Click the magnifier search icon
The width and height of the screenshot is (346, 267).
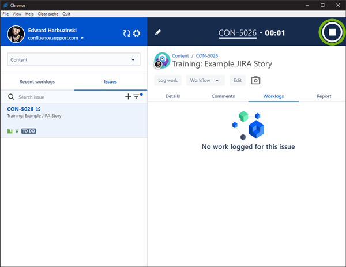coord(11,97)
